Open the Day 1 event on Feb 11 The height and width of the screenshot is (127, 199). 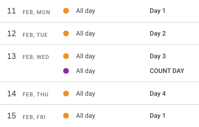[x=158, y=11]
